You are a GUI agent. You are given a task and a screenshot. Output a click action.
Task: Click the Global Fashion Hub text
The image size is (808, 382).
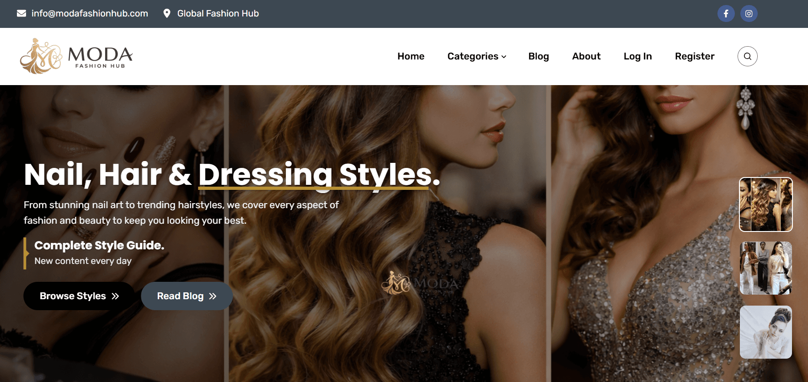(x=218, y=13)
